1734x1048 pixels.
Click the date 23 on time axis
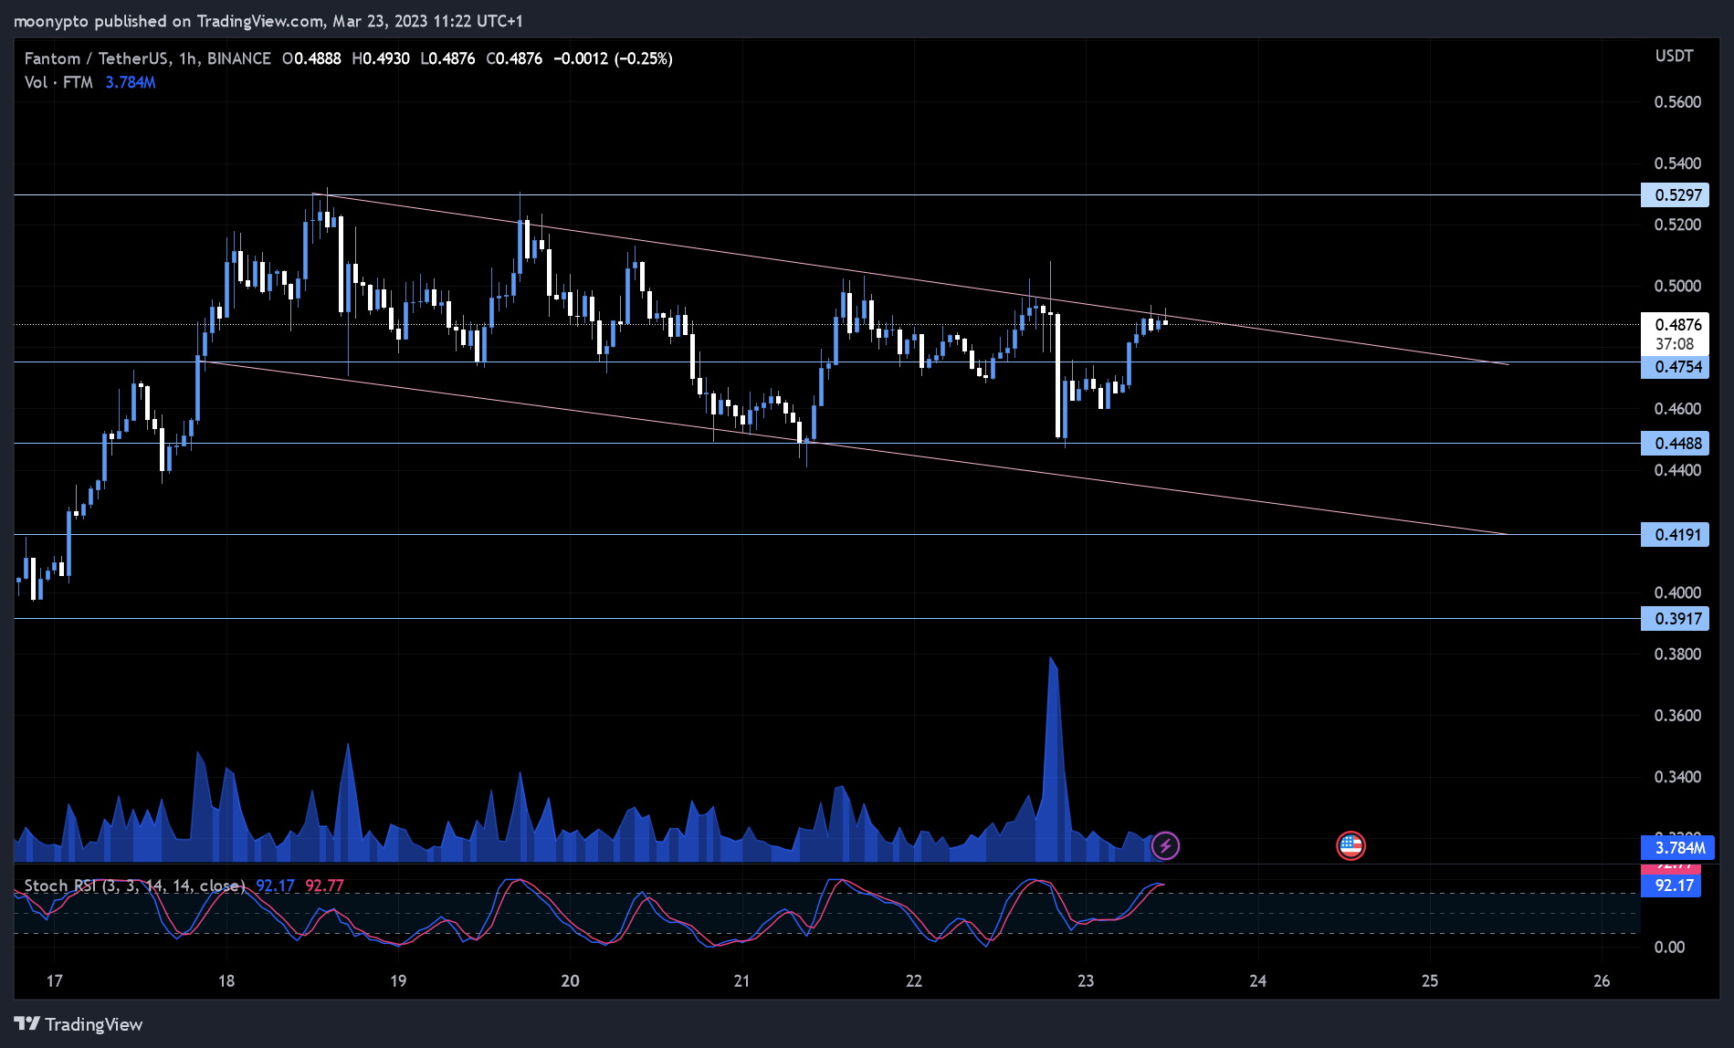tap(1086, 980)
